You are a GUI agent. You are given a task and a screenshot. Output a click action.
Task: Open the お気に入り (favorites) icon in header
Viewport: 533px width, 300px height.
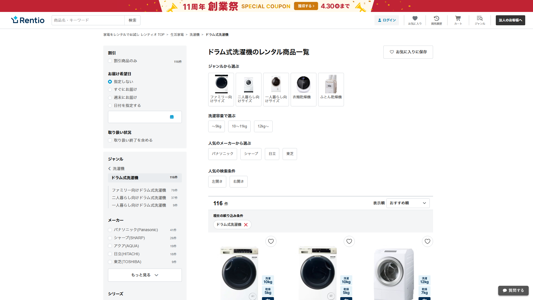(415, 20)
